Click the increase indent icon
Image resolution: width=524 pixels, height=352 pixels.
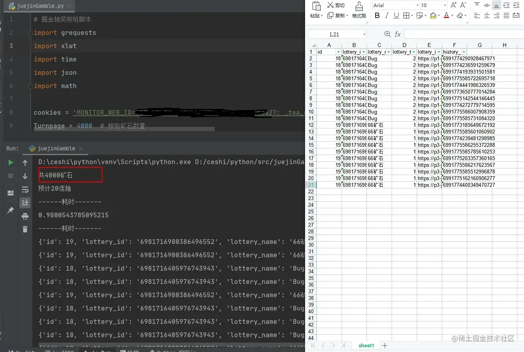coord(516,5)
